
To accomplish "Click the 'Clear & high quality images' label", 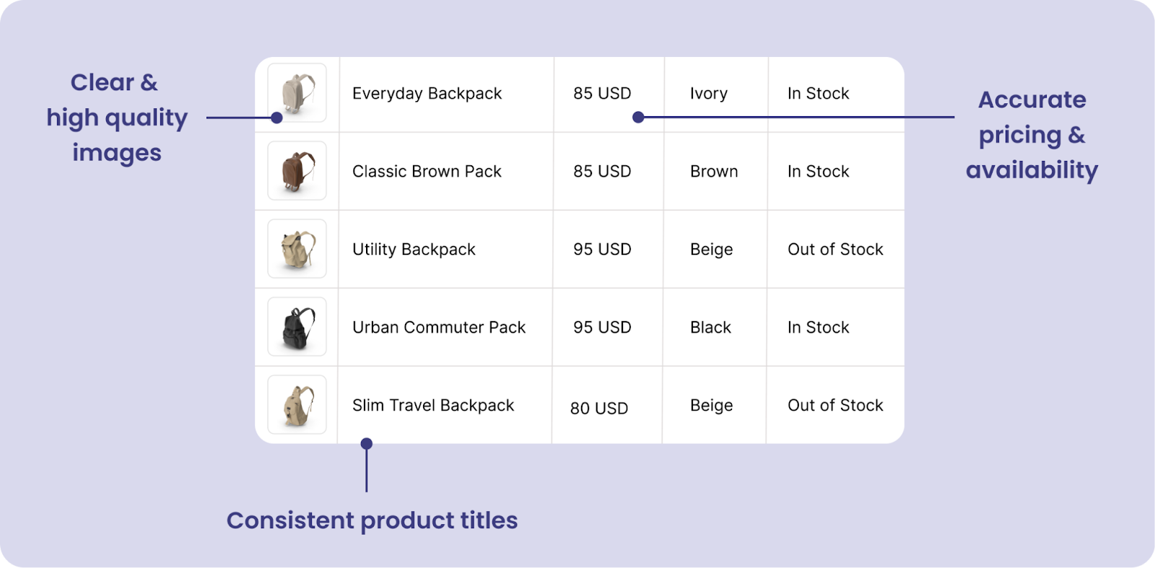I will [116, 118].
